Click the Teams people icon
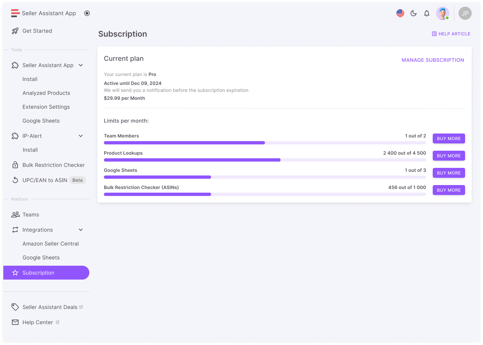The image size is (483, 345). (x=15, y=214)
